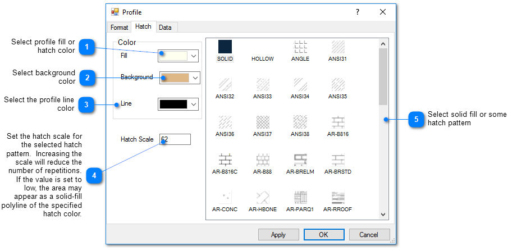Click the Apply button
The image size is (508, 250).
[278, 234]
